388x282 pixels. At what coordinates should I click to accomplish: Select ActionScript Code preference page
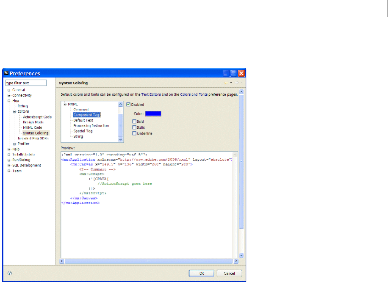(x=37, y=117)
